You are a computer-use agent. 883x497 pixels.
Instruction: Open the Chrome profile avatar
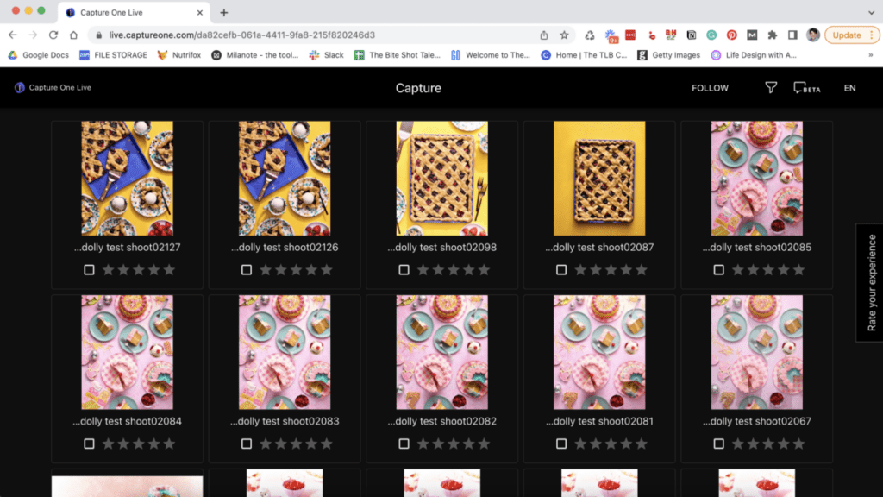(x=812, y=35)
